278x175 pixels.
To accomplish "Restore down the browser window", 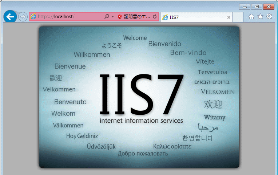I will coord(256,7).
